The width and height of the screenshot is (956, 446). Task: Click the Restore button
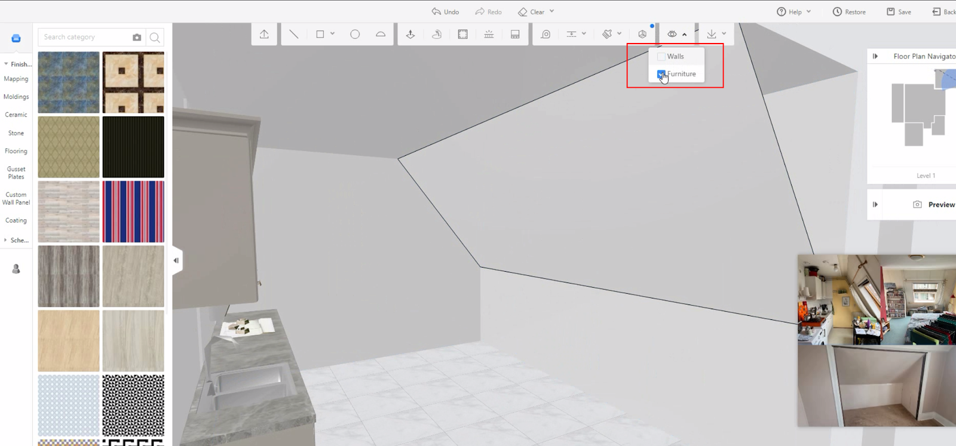tap(849, 12)
